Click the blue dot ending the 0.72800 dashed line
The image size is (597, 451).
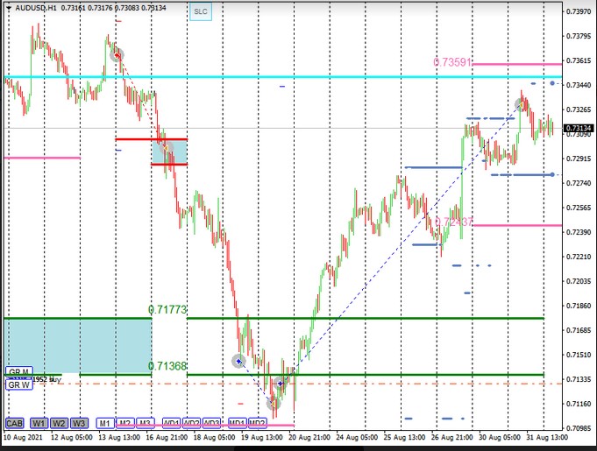[x=552, y=175]
